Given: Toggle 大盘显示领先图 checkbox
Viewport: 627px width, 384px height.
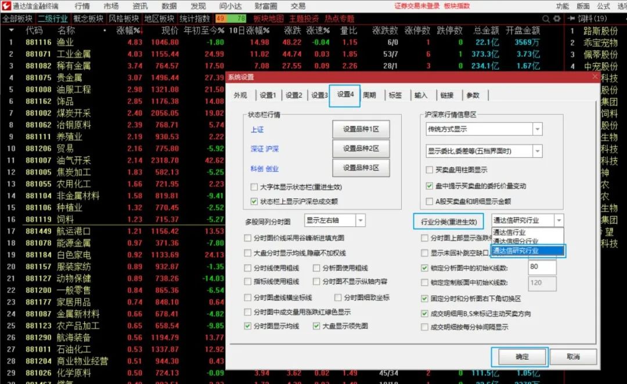Looking at the screenshot, I should [316, 326].
